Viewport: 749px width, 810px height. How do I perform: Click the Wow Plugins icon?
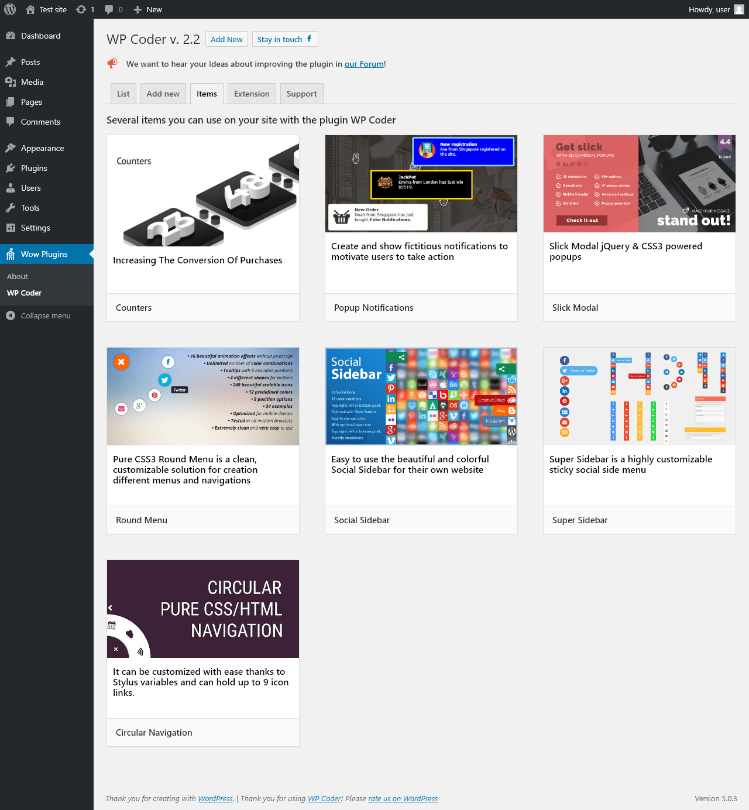point(11,254)
